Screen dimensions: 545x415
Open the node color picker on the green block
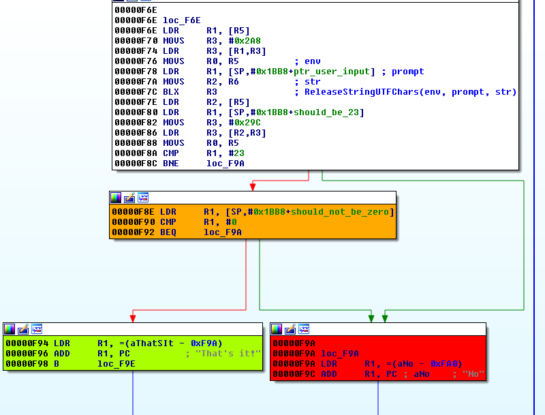10,329
